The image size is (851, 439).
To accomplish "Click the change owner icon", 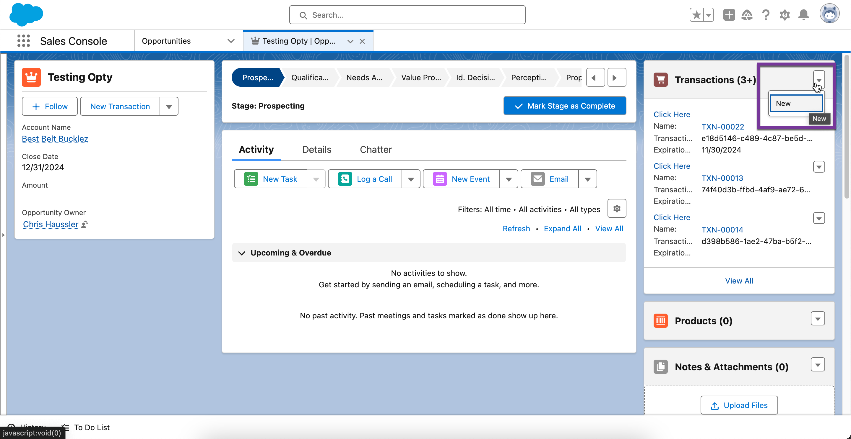I will point(85,225).
